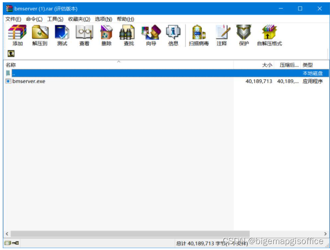The width and height of the screenshot is (330, 250).
Task: Minimize the WinRAR window
Action: pos(281,9)
